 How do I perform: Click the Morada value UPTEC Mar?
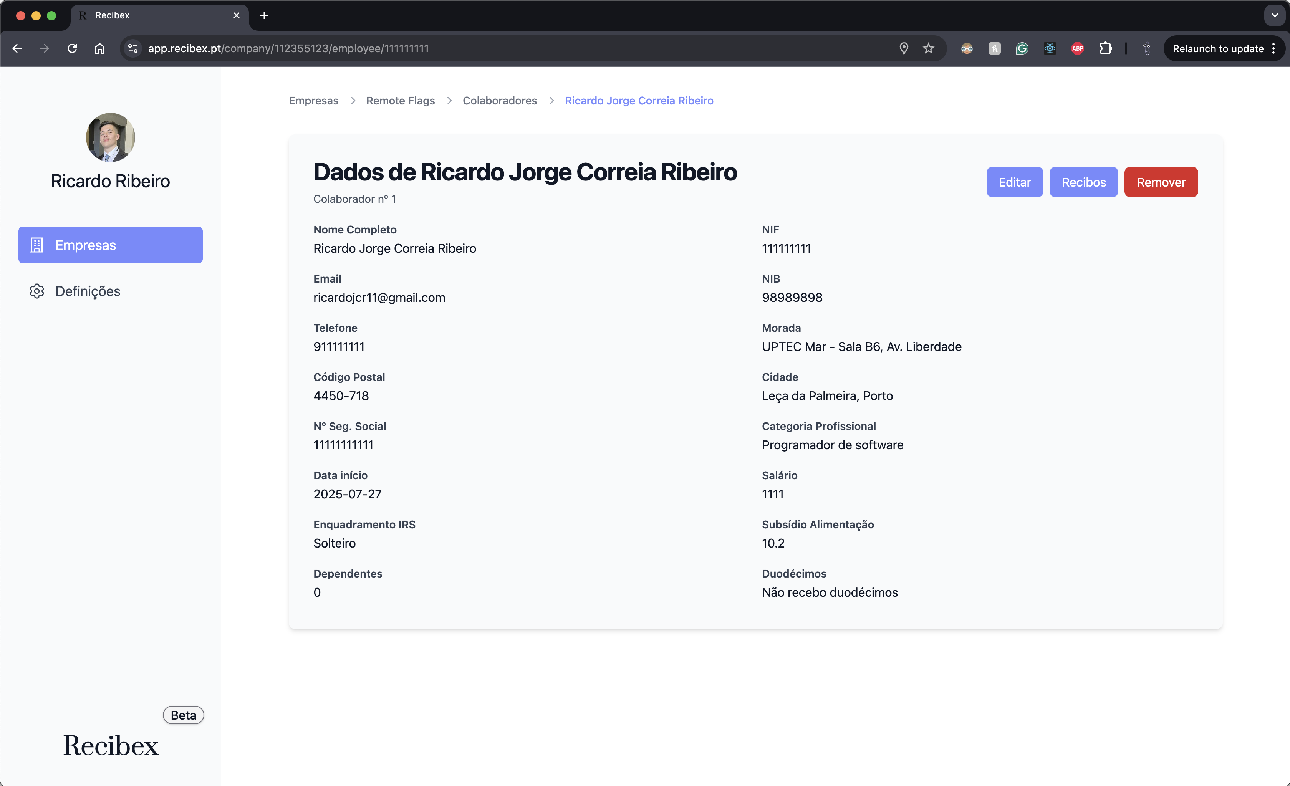pyautogui.click(x=862, y=346)
